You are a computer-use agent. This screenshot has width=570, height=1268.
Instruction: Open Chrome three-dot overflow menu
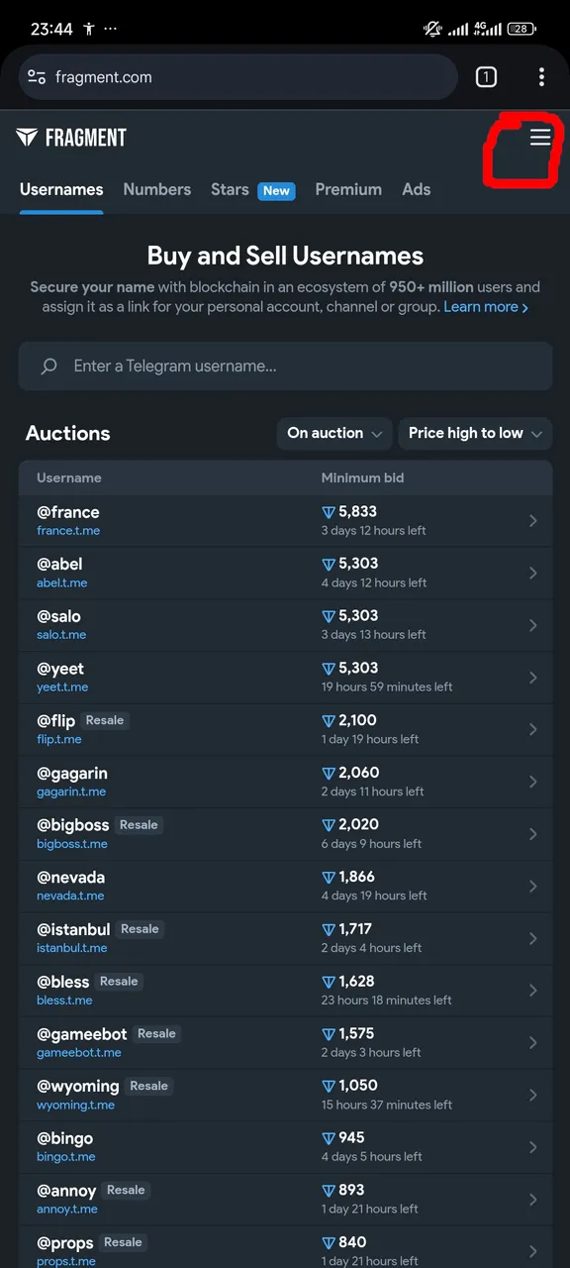[x=541, y=77]
